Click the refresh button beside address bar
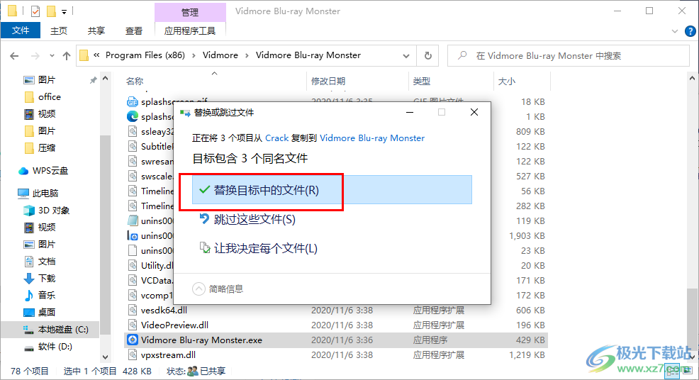The width and height of the screenshot is (699, 380). [427, 55]
